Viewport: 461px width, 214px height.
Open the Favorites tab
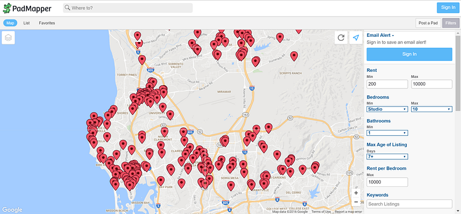tap(47, 23)
